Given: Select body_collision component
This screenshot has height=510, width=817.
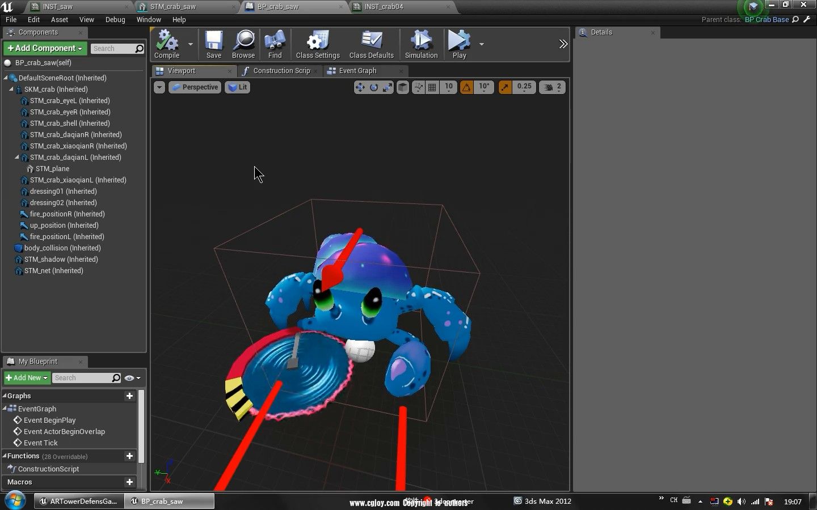Looking at the screenshot, I should (62, 248).
